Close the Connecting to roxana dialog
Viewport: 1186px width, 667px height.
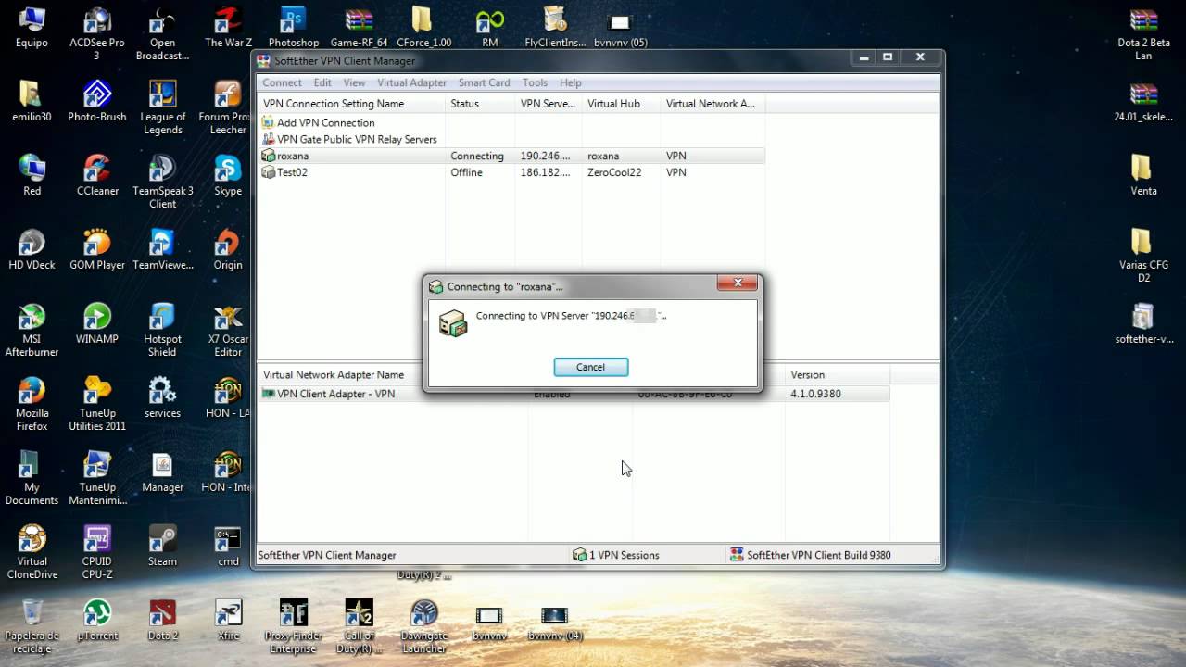[738, 283]
